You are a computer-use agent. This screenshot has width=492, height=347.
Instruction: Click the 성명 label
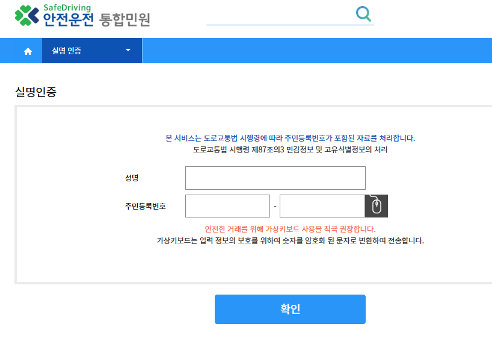pos(132,178)
